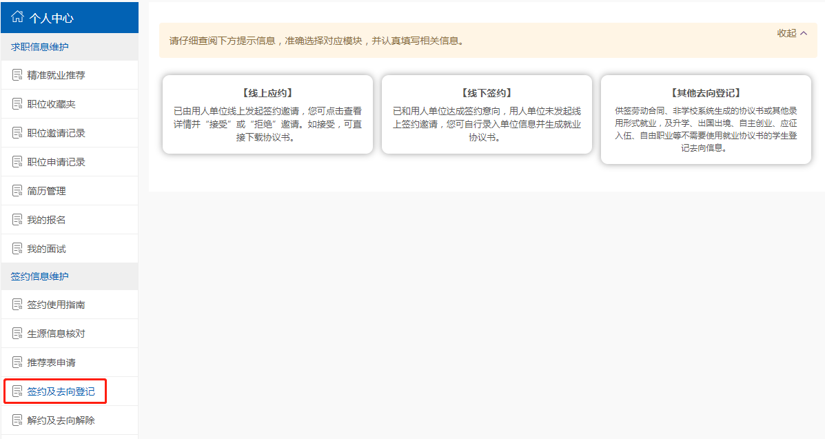Image resolution: width=825 pixels, height=439 pixels.
Task: Collapse the notice banner with 收起
Action: tap(792, 33)
